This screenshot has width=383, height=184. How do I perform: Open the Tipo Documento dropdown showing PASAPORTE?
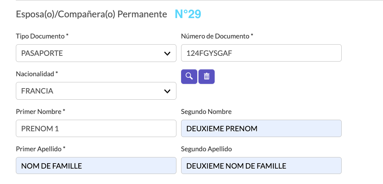(x=96, y=53)
